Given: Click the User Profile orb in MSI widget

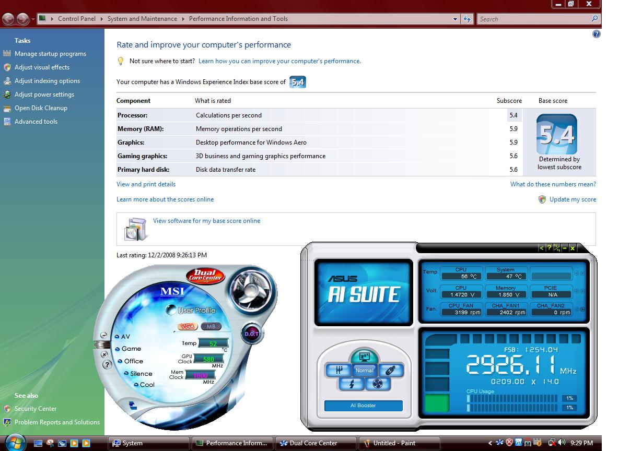Looking at the screenshot, I should point(171,310).
